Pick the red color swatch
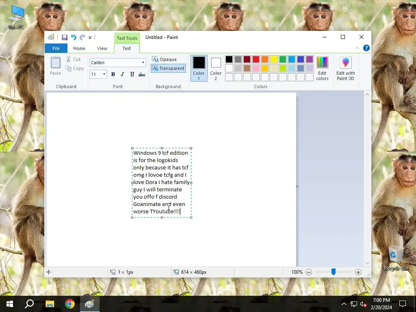Screen dimensions: 416x312 click(x=256, y=59)
